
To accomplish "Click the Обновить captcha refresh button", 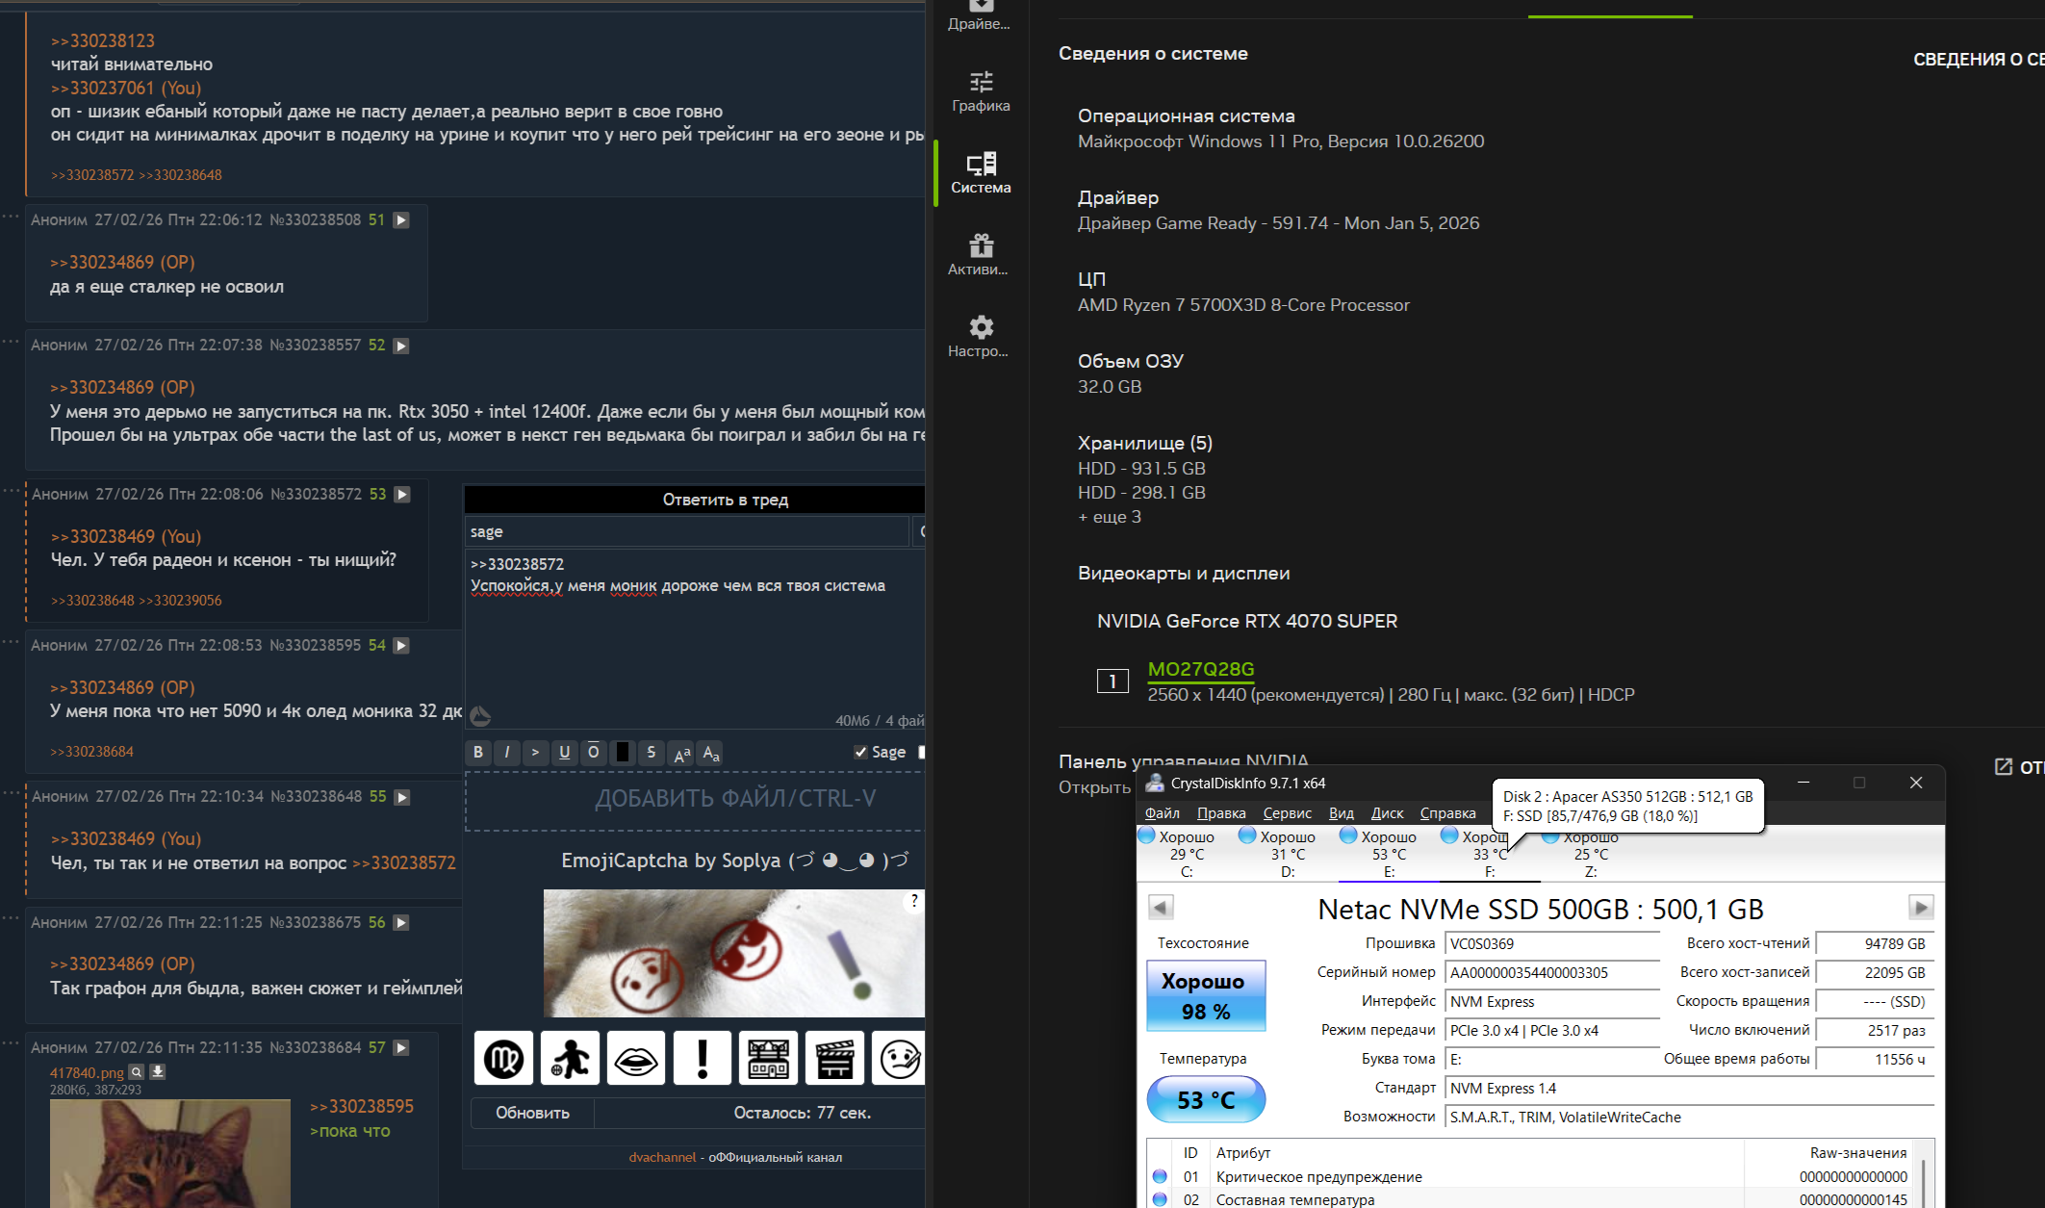I will 532,1113.
